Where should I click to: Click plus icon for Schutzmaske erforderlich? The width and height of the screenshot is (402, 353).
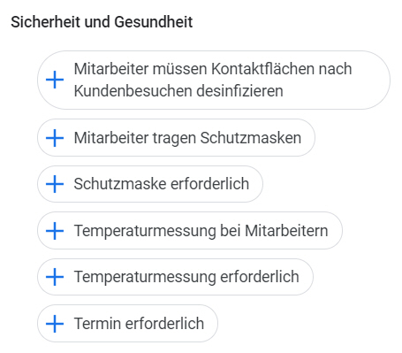(x=55, y=184)
